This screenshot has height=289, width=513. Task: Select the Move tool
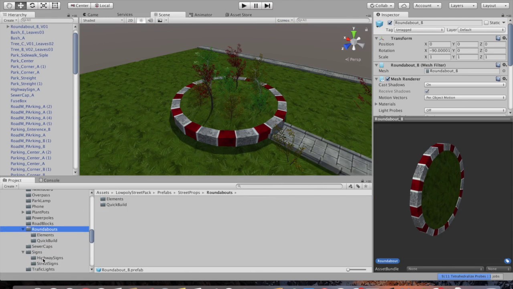[21, 6]
